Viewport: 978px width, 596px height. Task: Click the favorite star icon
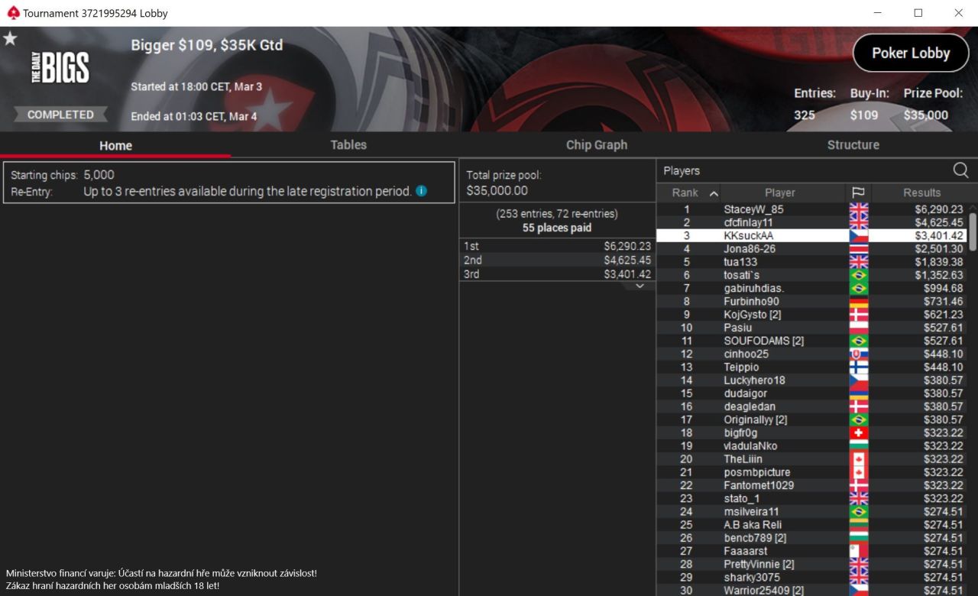point(10,38)
